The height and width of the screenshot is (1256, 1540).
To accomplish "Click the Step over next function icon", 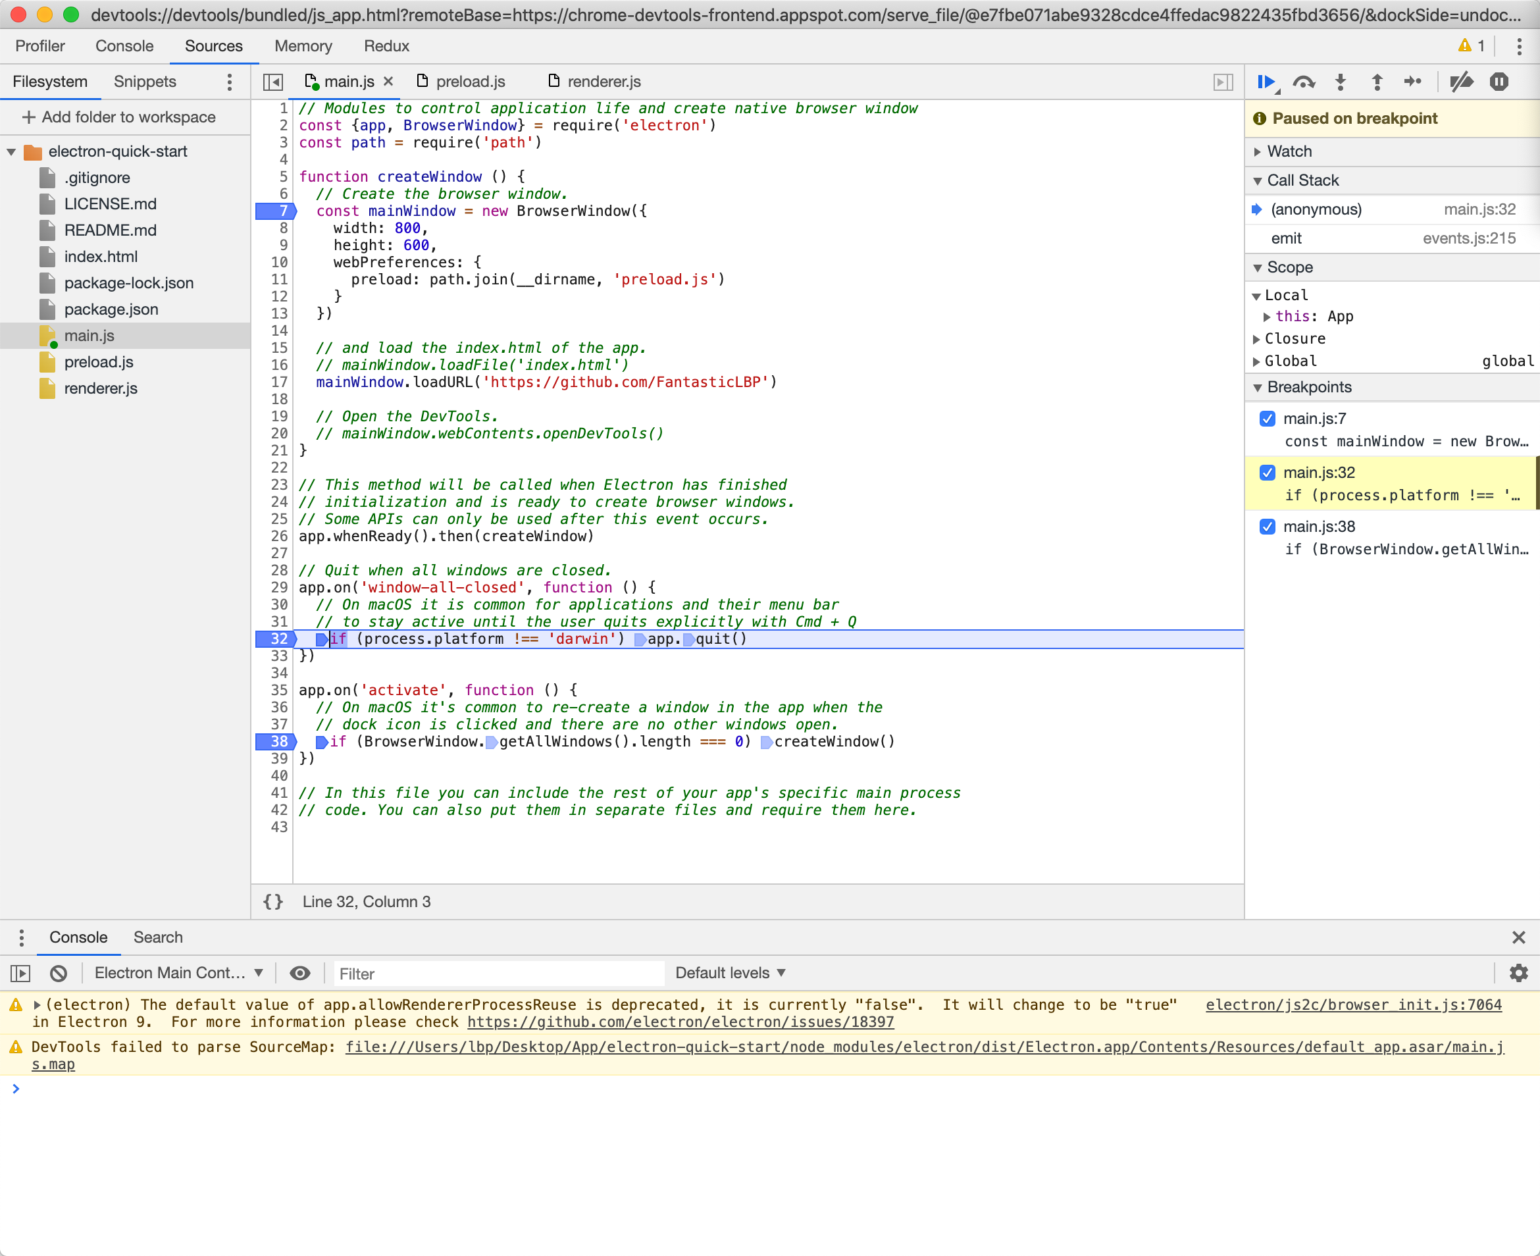I will coord(1302,82).
